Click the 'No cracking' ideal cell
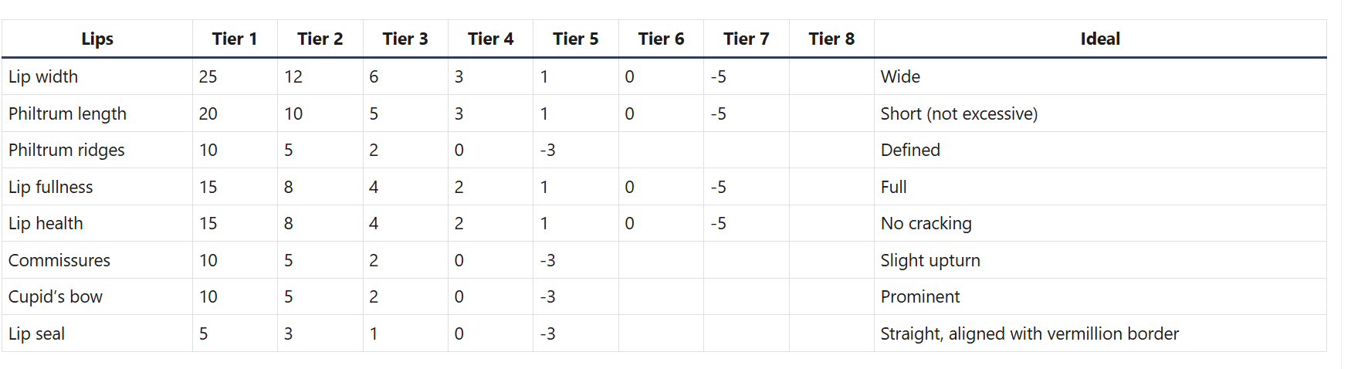Viewport: 1351px width, 369px height. (x=926, y=223)
